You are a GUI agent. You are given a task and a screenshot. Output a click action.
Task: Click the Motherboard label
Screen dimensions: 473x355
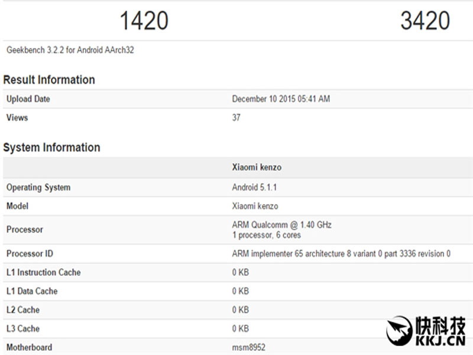[x=29, y=347]
